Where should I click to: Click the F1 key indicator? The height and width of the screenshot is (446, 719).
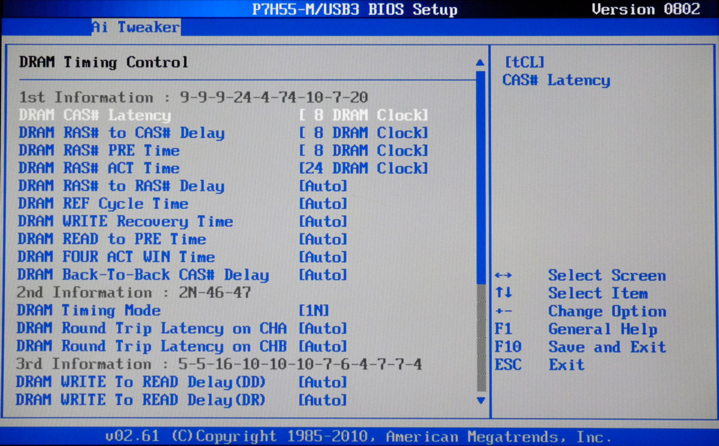[503, 329]
